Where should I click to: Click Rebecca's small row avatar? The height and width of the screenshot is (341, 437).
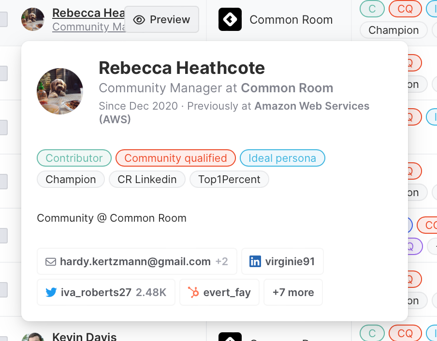(33, 19)
